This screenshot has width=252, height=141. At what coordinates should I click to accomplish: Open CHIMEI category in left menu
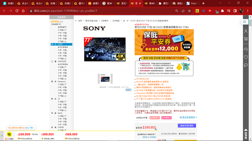click(x=61, y=127)
